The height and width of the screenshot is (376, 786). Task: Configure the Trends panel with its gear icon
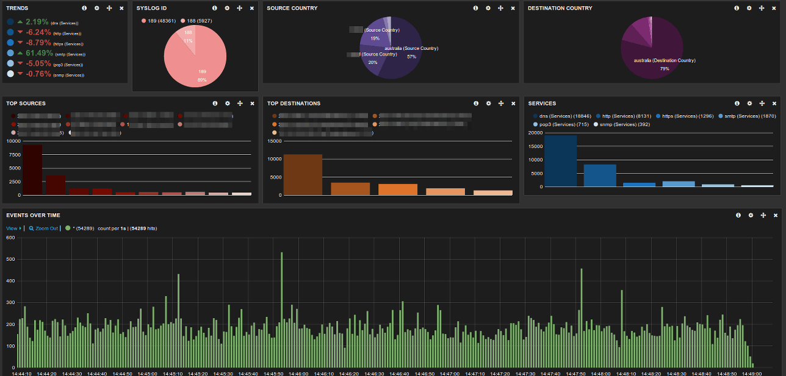pos(96,9)
